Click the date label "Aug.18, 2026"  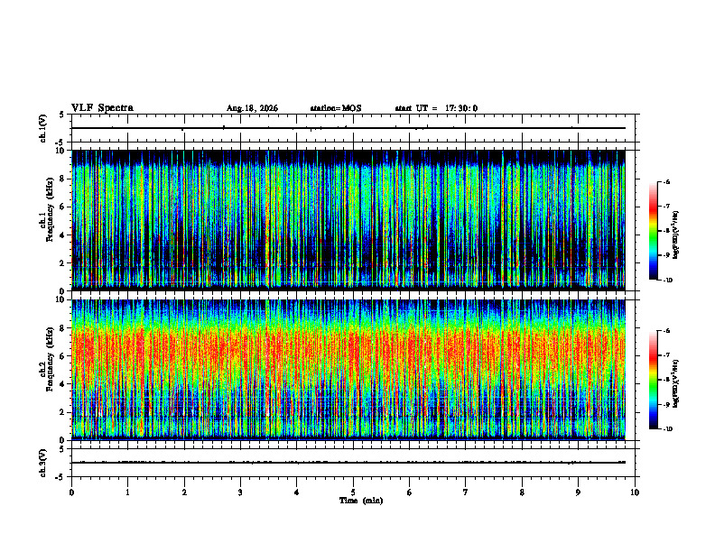(x=252, y=108)
